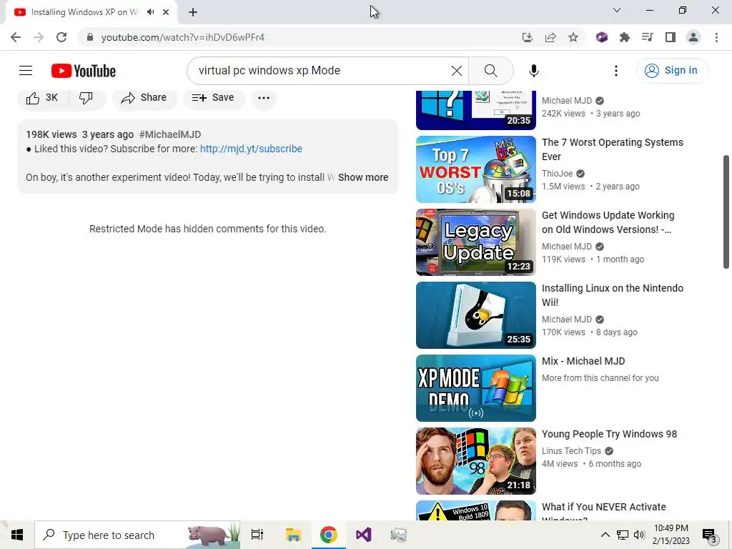The image size is (732, 549).
Task: Open Chrome three-dot menu
Action: (716, 37)
